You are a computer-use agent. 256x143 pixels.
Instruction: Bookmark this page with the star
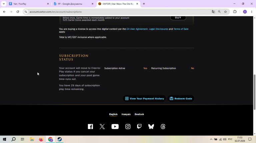[x=225, y=12]
